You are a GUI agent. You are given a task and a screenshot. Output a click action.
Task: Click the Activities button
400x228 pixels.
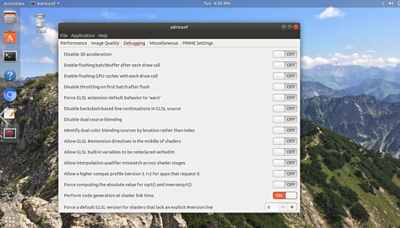pyautogui.click(x=14, y=3)
